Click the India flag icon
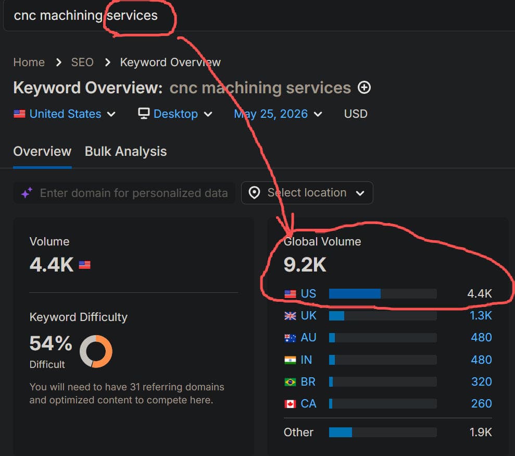 click(290, 360)
